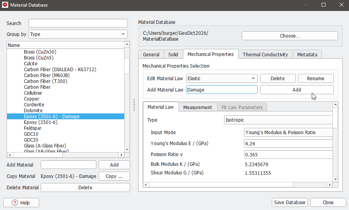Switch to the General tab
Image resolution: width=349 pixels, height=210 pixels.
point(151,55)
